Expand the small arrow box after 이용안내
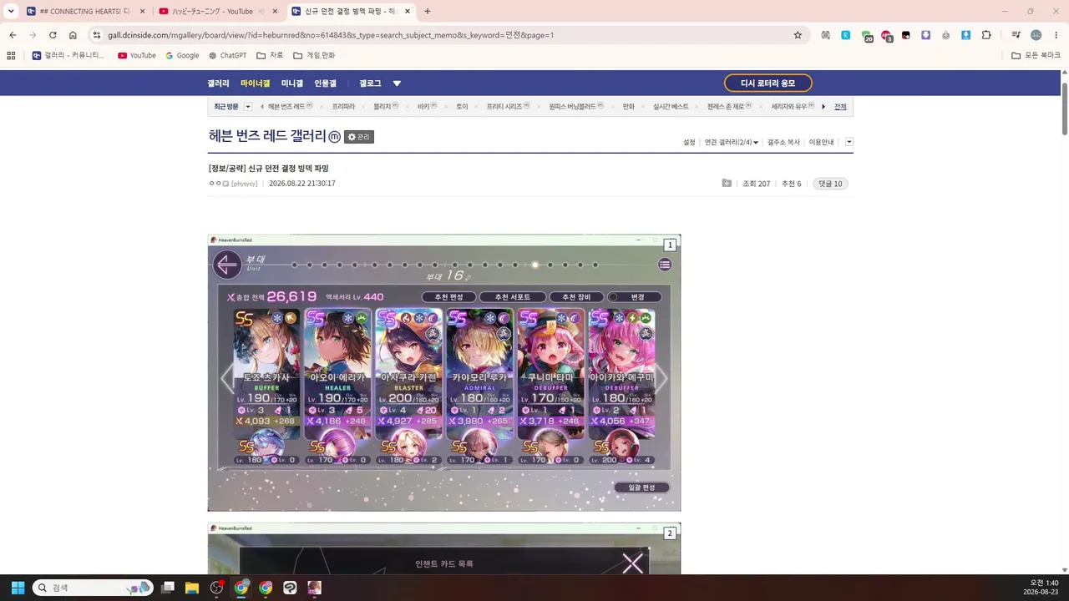 tap(849, 142)
